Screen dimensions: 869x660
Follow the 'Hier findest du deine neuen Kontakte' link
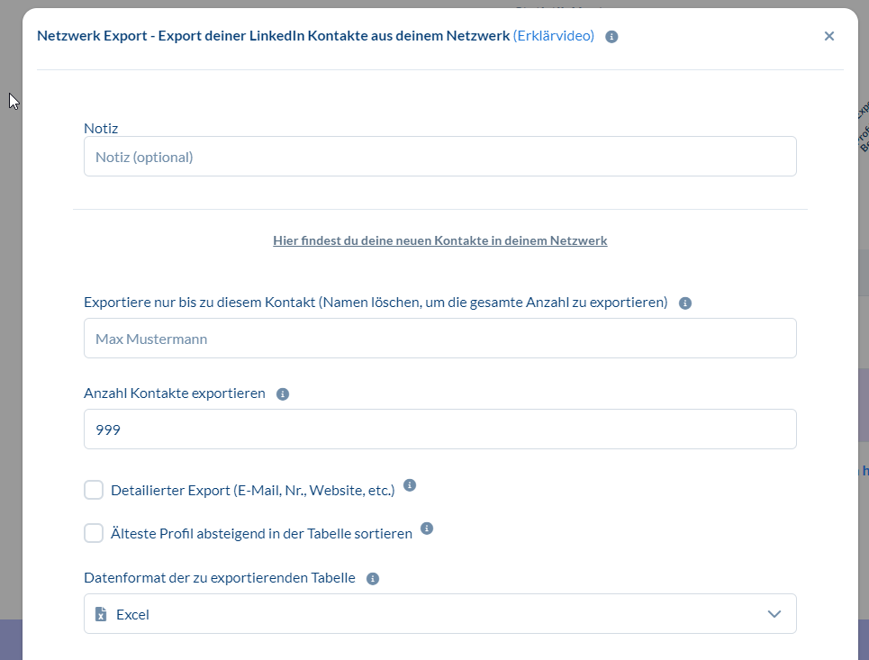[x=439, y=241]
